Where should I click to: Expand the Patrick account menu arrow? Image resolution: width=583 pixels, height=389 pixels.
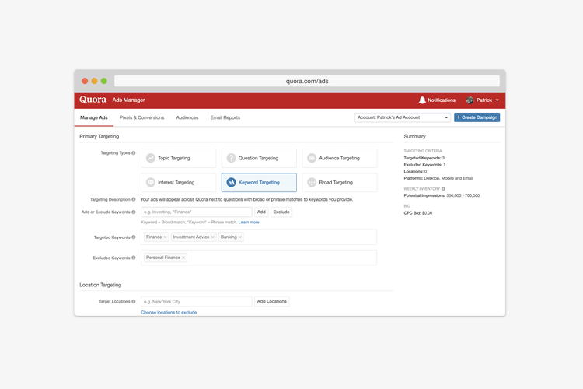(x=497, y=100)
